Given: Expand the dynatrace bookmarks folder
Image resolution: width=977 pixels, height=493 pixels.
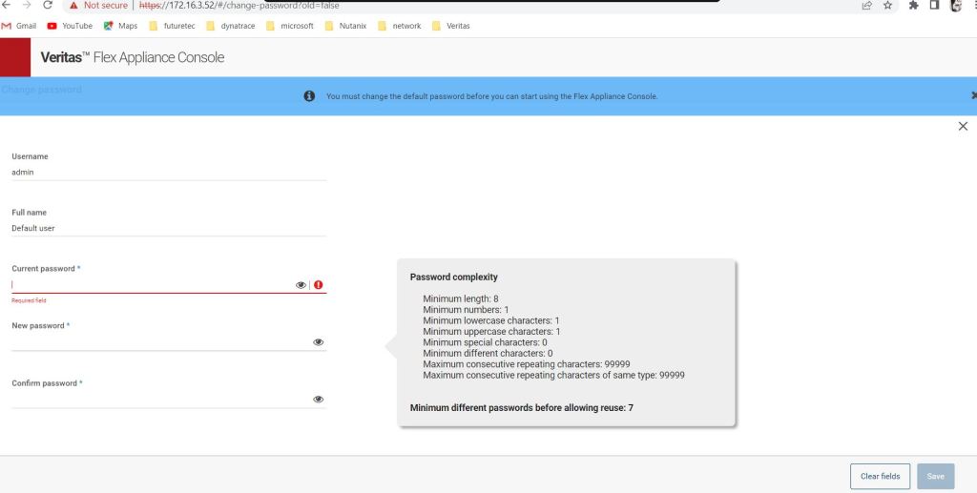Looking at the screenshot, I should (231, 26).
